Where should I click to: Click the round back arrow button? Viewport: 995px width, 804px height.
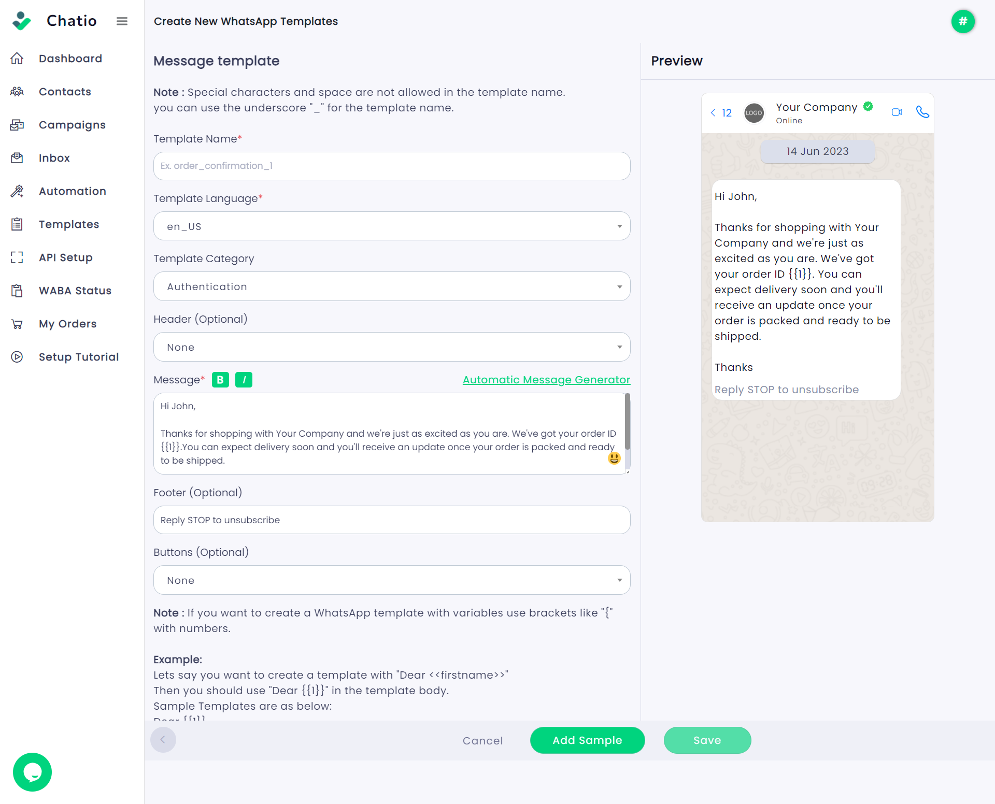163,740
